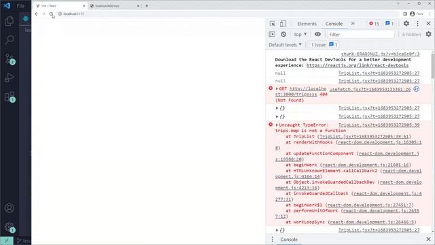435x245 pixels.
Task: Clear the console
Action: pyautogui.click(x=283, y=34)
